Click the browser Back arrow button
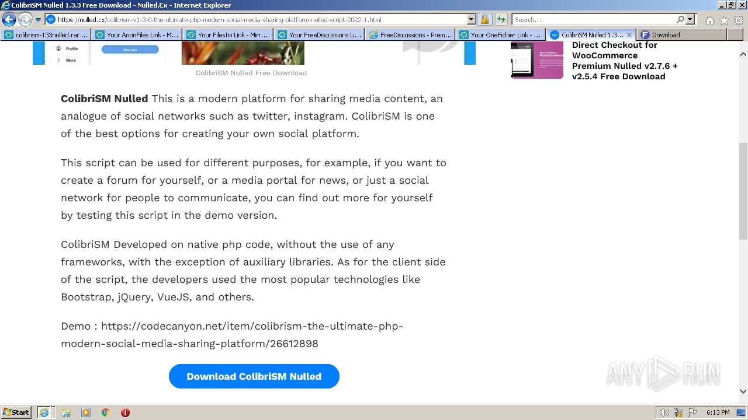748x420 pixels. point(9,19)
